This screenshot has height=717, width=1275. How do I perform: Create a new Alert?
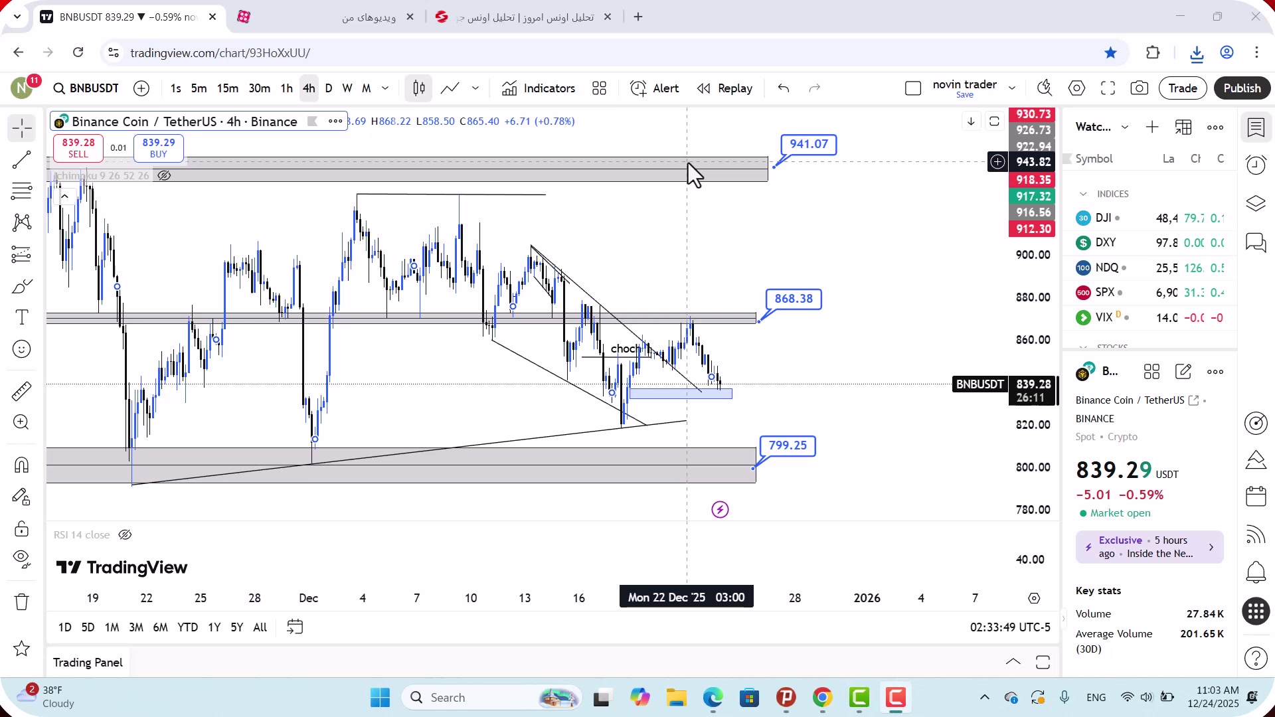click(x=655, y=88)
